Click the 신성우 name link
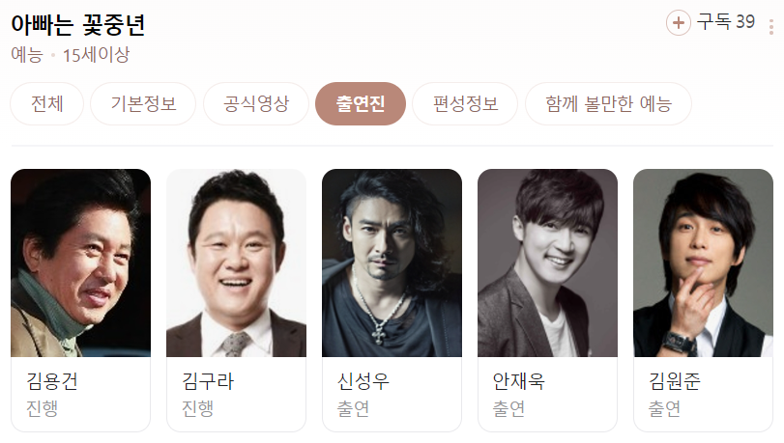This screenshot has width=784, height=443. 363,381
